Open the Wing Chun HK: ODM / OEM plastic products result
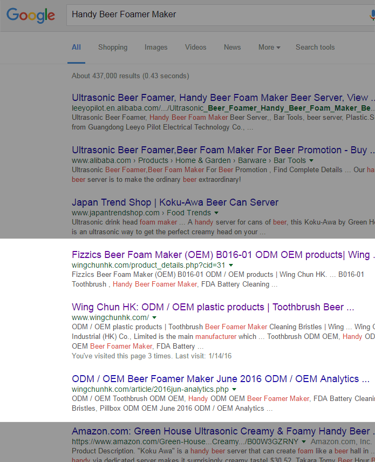Viewport: 375px width, 462px height. 213,307
